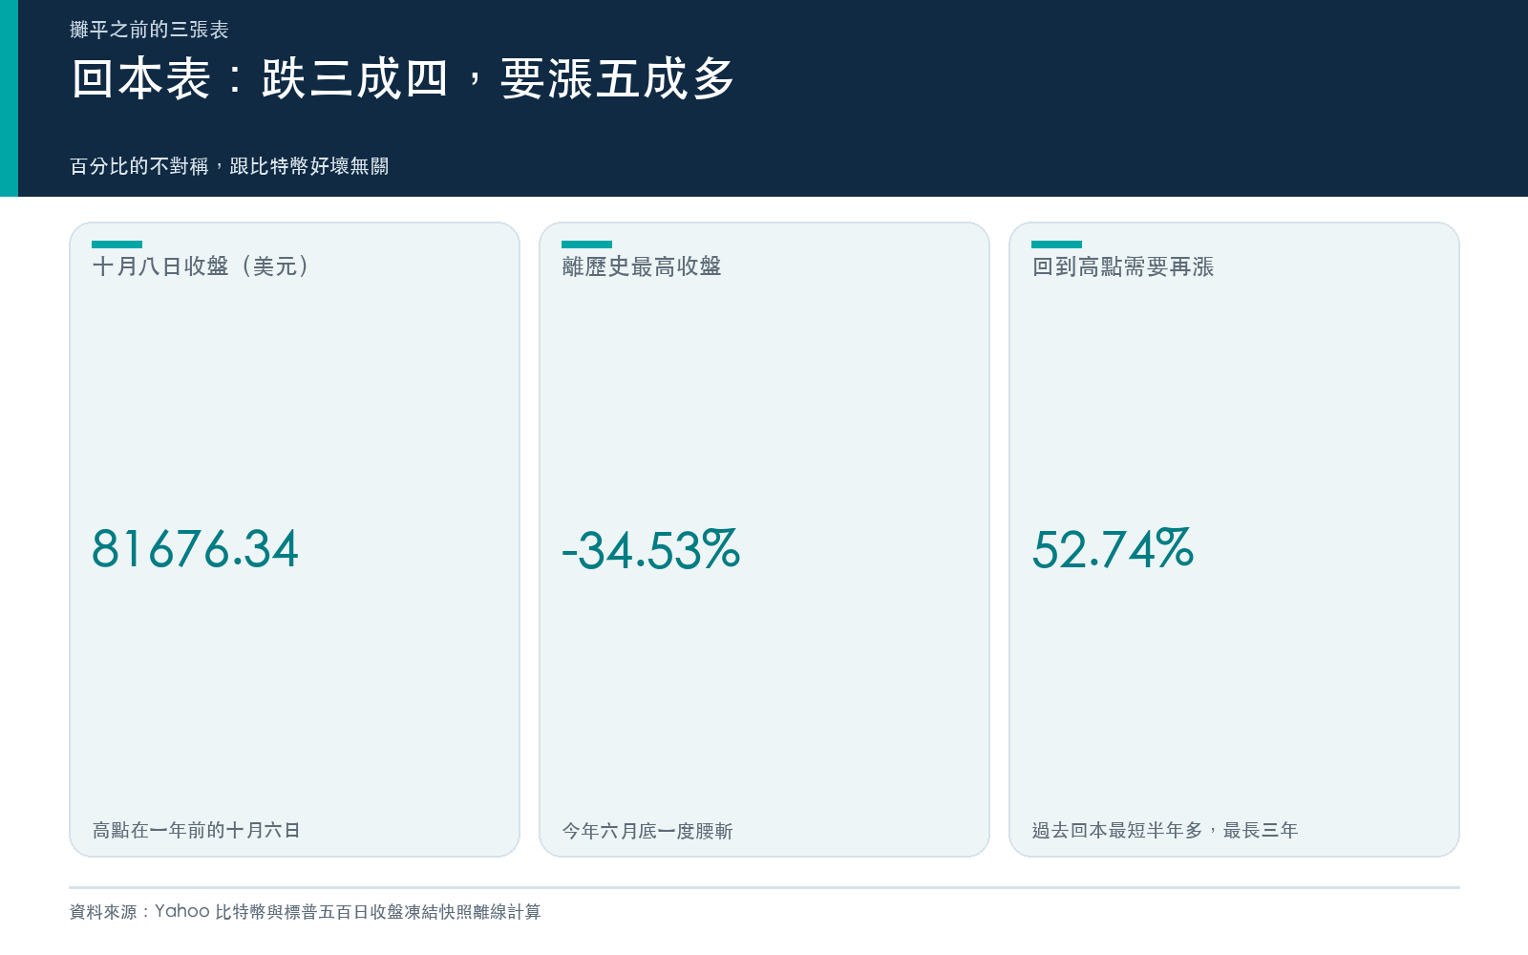Click subtitle 百分比的不對稱,跟比特幣好壞無關

(x=229, y=166)
